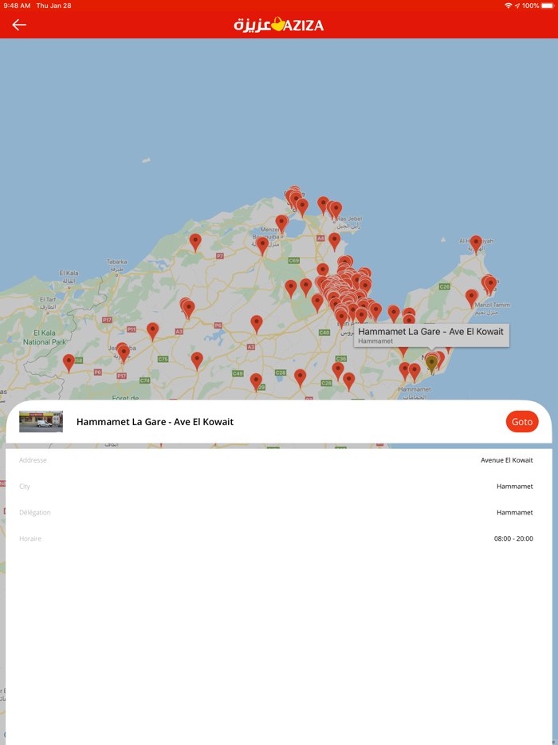Select the map pin near Ras Jebel
The image size is (558, 745).
(x=336, y=210)
